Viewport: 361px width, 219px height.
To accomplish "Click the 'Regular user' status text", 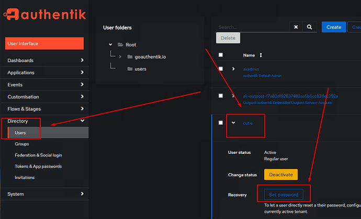I will (276, 159).
